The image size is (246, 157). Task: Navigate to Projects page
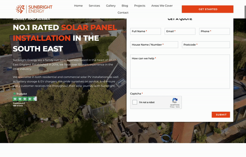140,6
